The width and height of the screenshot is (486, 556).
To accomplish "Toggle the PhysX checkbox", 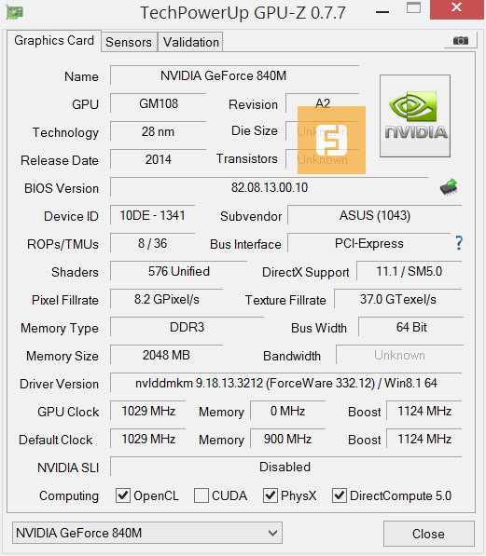I will pyautogui.click(x=270, y=495).
